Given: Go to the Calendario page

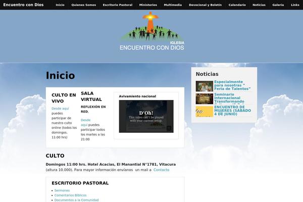Looking at the screenshot, I should coord(237,5).
